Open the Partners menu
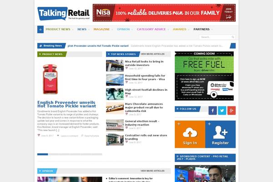 click(202, 29)
